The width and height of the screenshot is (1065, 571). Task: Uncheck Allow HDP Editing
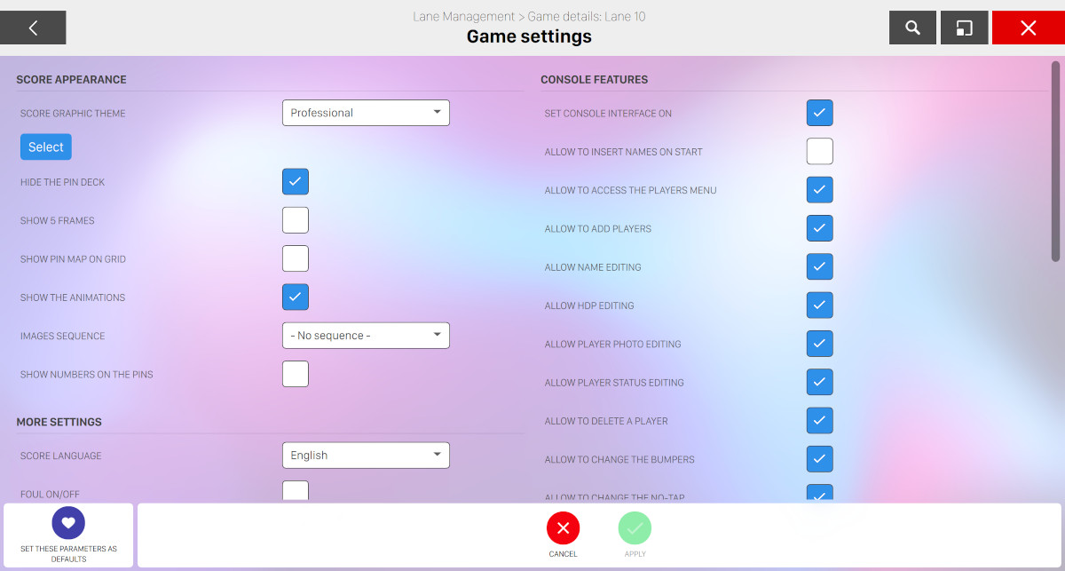(x=819, y=305)
